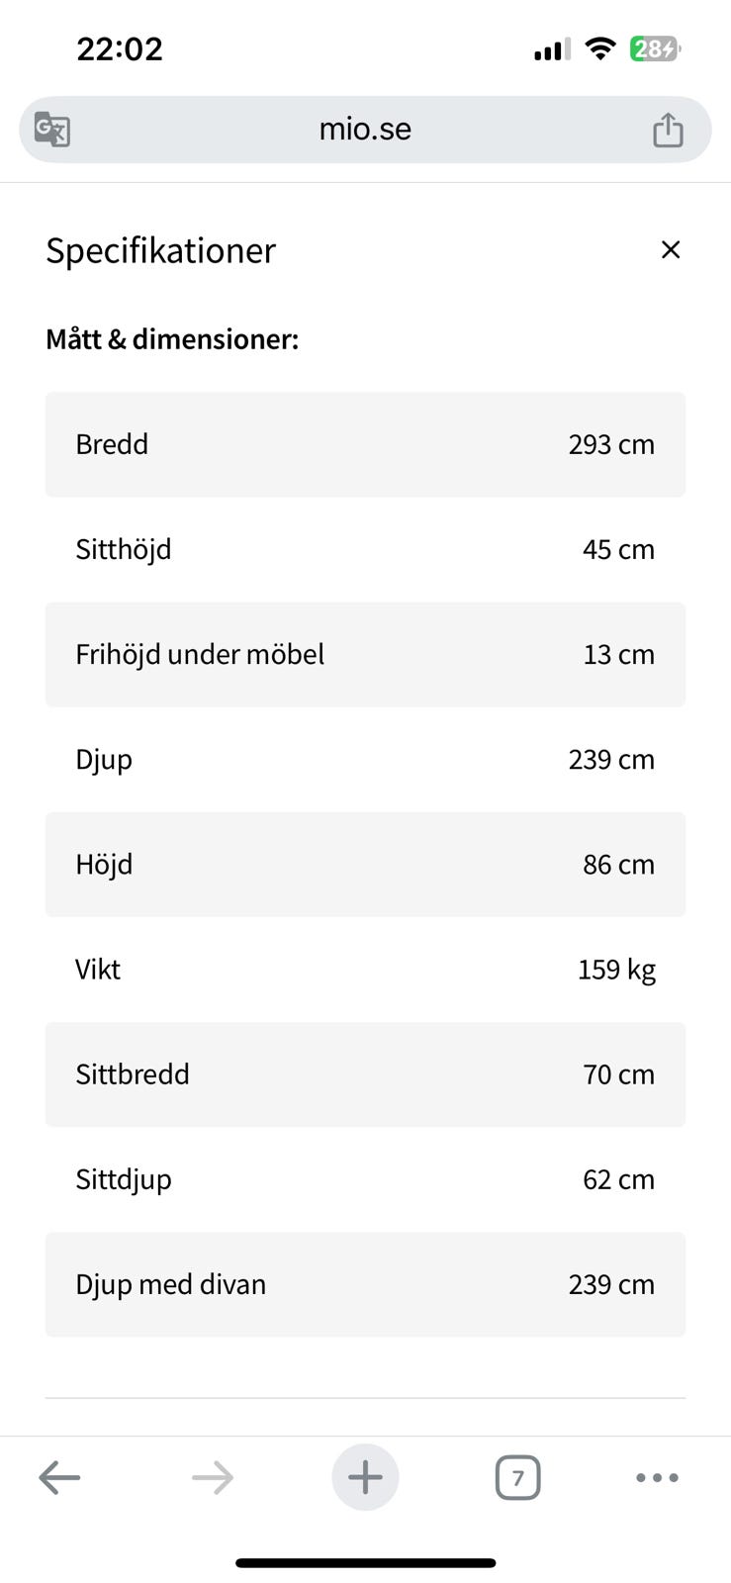Open a new tab with plus button
Screen dimensions: 731x1583
(x=365, y=1478)
